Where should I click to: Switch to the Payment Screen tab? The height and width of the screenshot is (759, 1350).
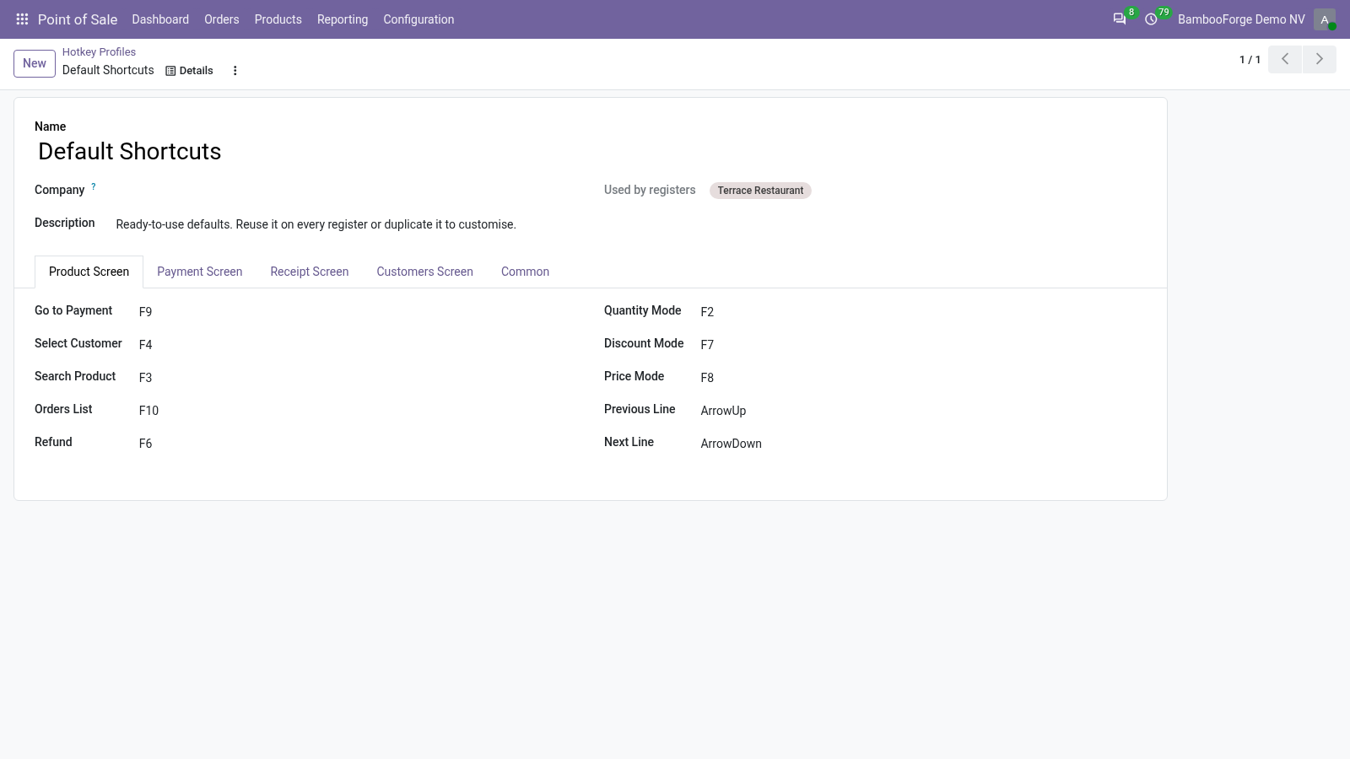[x=200, y=272]
